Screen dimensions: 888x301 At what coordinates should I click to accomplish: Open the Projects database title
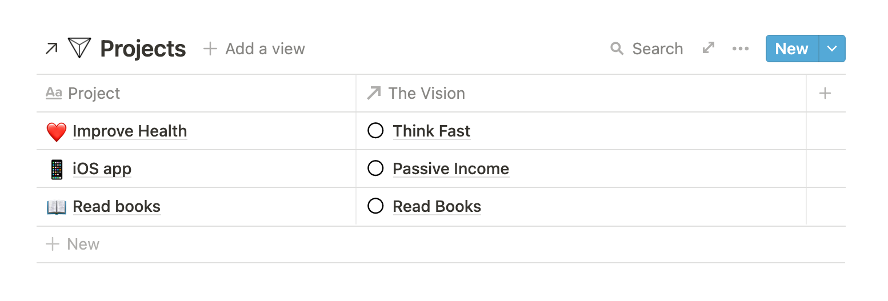[143, 49]
